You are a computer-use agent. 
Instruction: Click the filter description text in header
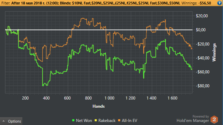pos(90,3)
